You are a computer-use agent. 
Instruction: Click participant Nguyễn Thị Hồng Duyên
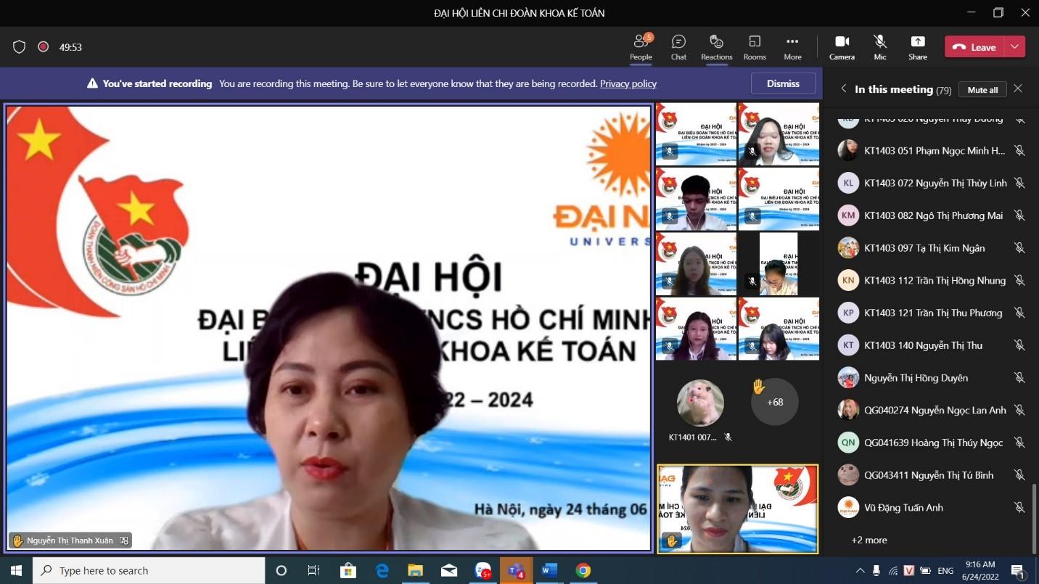tap(916, 377)
